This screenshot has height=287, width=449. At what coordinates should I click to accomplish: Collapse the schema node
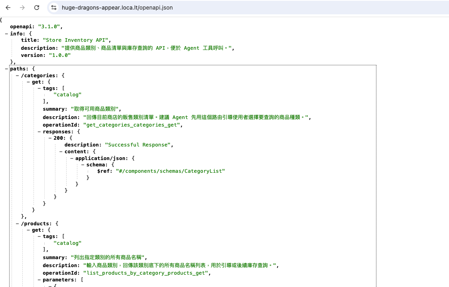(83, 164)
